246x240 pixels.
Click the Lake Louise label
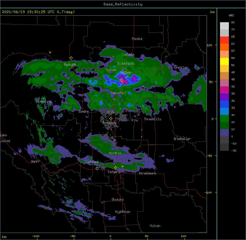5,138
